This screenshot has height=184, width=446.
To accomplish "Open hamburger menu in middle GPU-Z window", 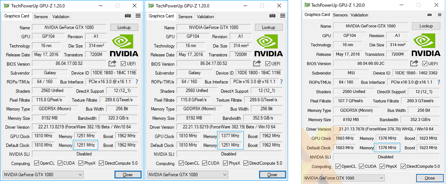I will pos(282,16).
